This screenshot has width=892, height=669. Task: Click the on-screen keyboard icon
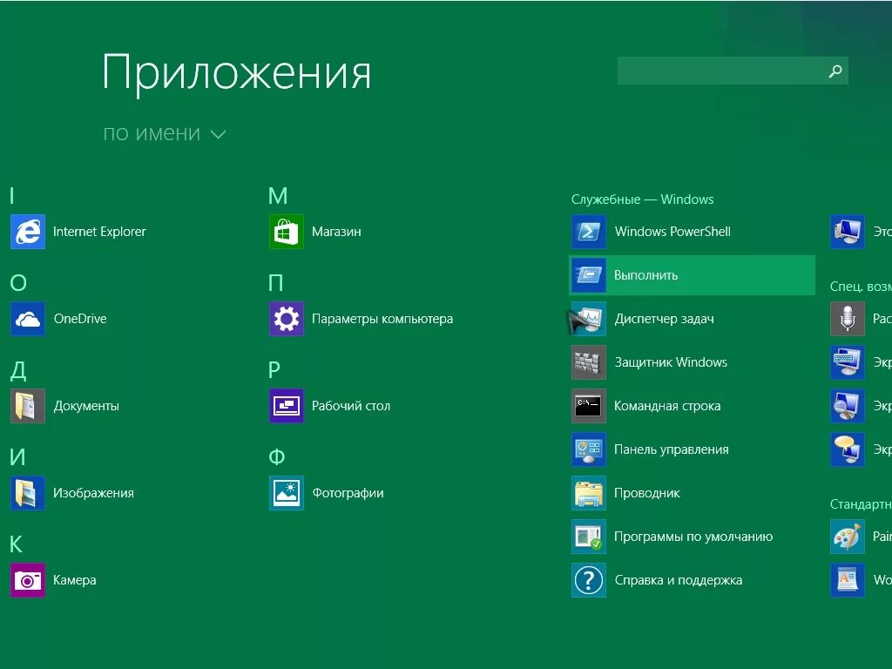847,362
